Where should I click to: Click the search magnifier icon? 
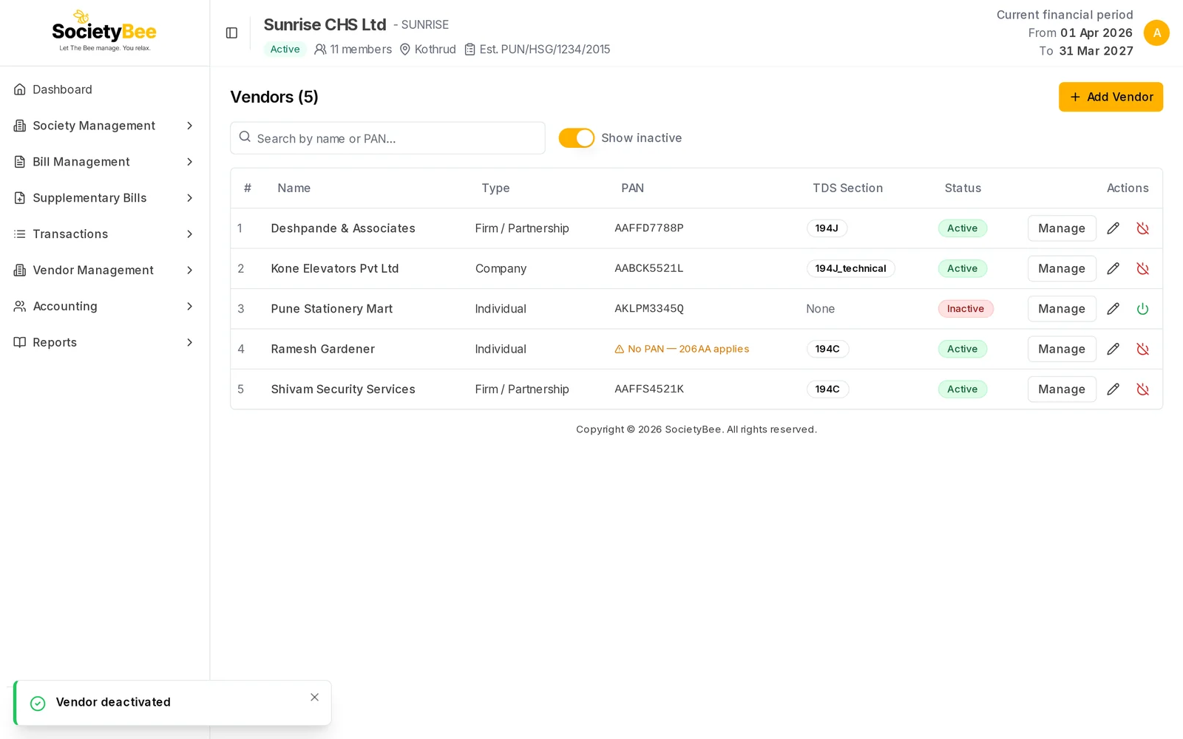[x=245, y=137]
